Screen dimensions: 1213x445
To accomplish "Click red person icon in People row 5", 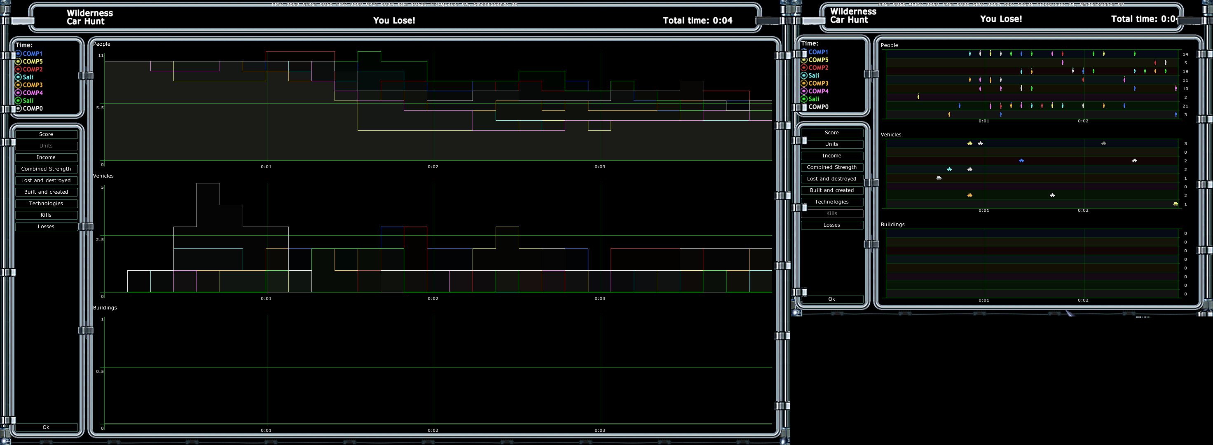I will tap(1155, 62).
